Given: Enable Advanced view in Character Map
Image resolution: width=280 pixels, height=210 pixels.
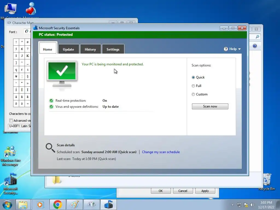Looking at the screenshot, I should pyautogui.click(x=11, y=121).
